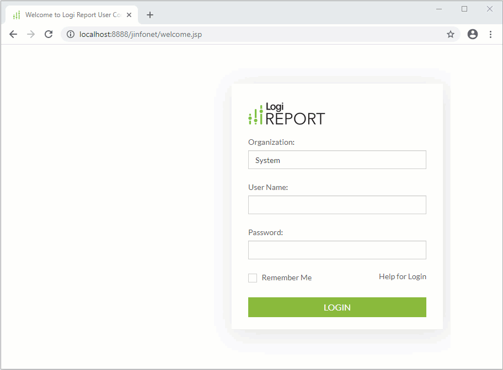Open the Help for Login link
Screen dimensions: 503x370
pos(402,276)
